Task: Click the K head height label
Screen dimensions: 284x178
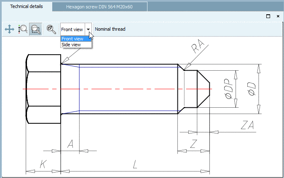Action: click(43, 164)
